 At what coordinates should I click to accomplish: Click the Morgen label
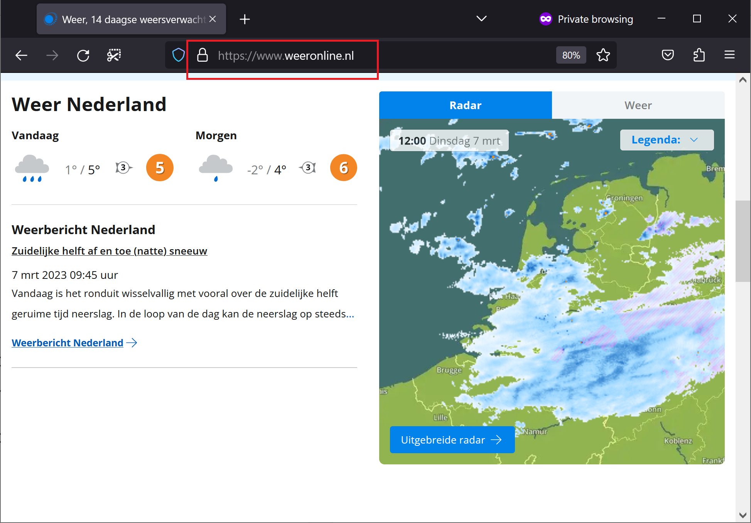click(216, 136)
